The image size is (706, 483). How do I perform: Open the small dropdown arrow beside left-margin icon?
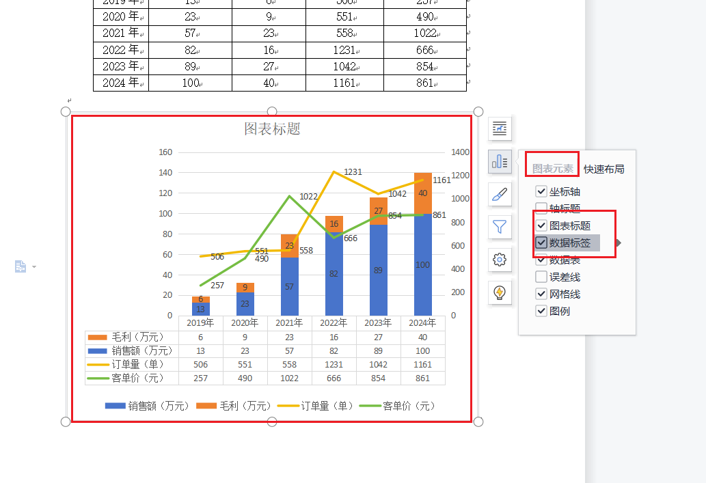pyautogui.click(x=34, y=266)
